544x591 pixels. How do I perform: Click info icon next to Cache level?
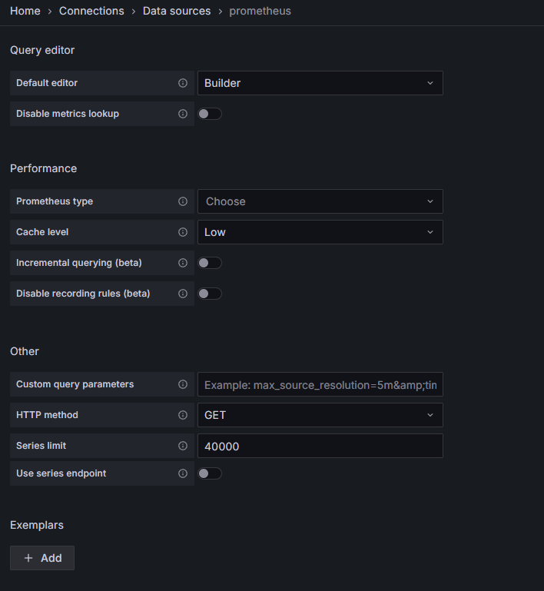pyautogui.click(x=183, y=232)
